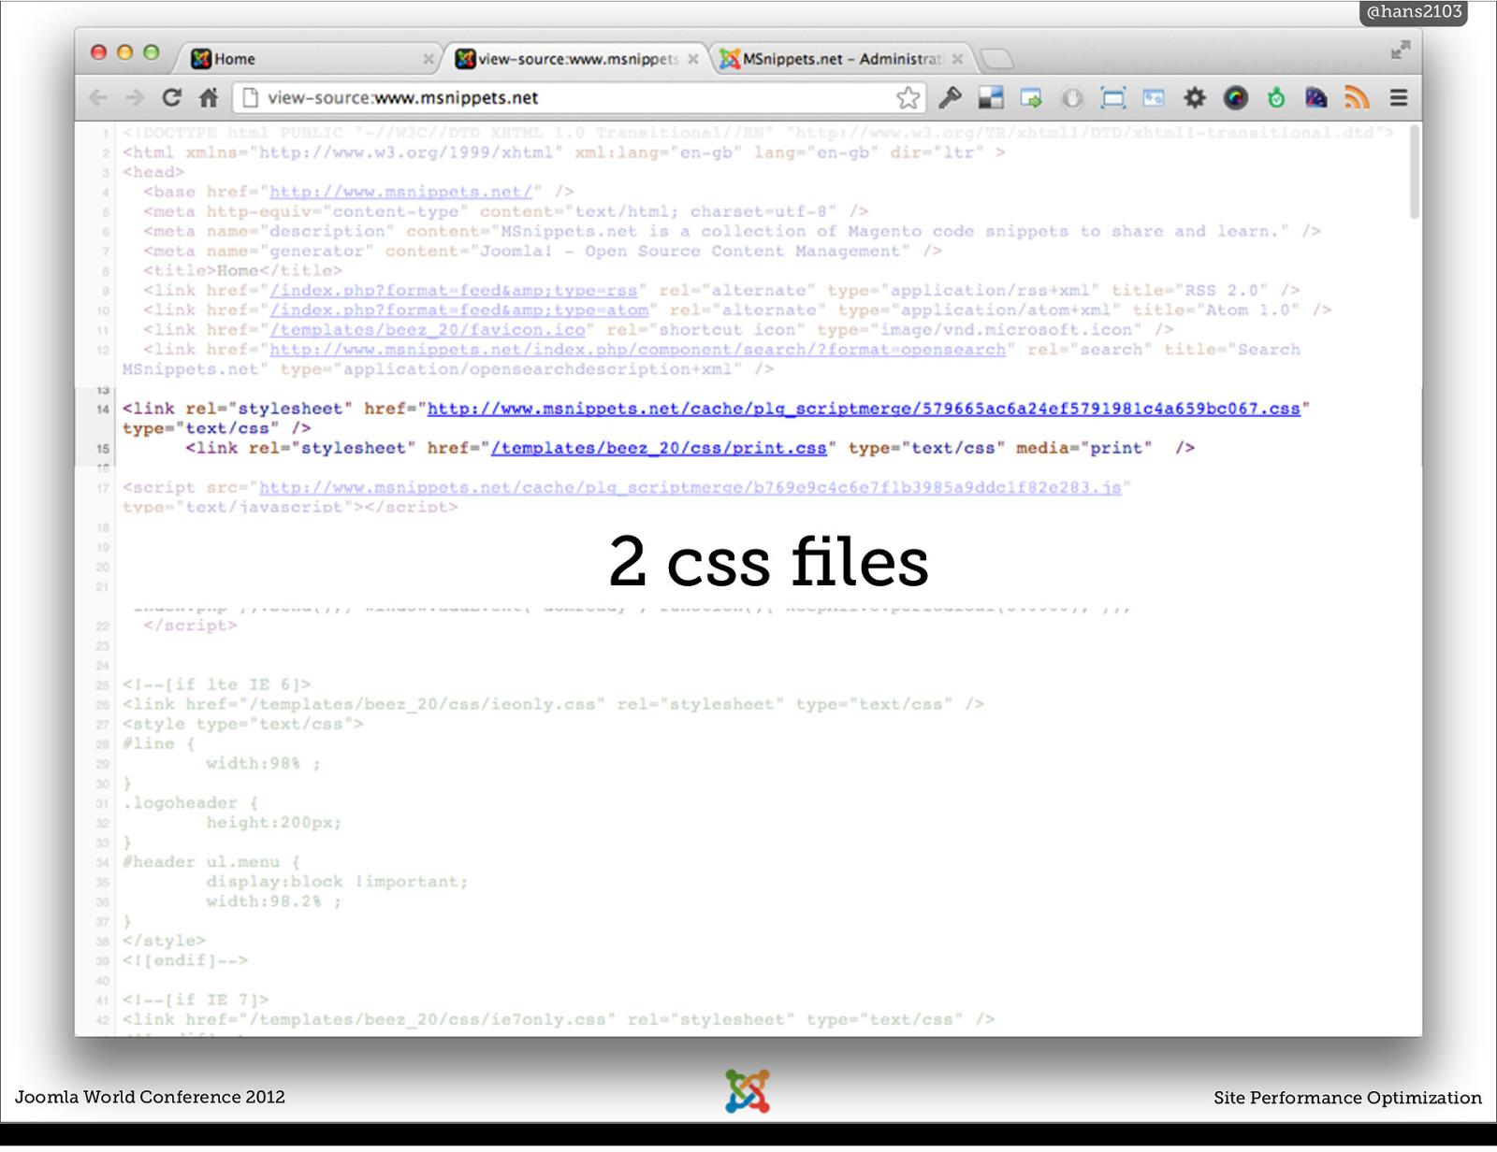Click the ieonly.css link line in source
This screenshot has width=1497, height=1152.
[x=552, y=704]
